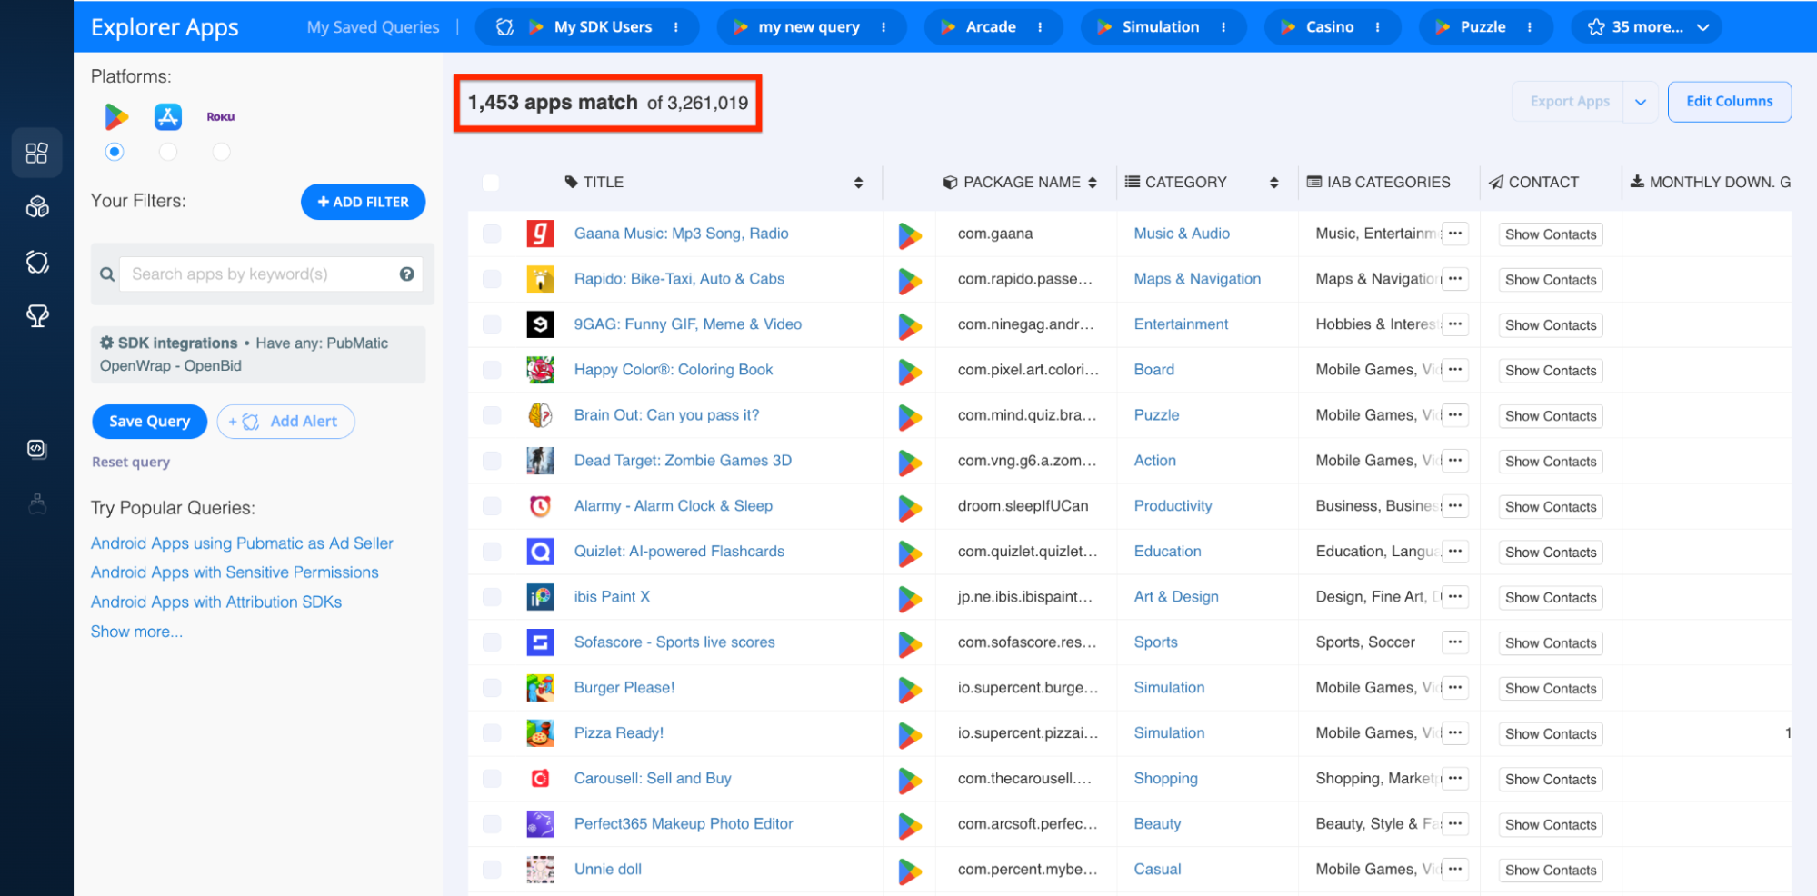Tick the checkbox for Rapido row
Image resolution: width=1817 pixels, height=896 pixels.
[492, 279]
